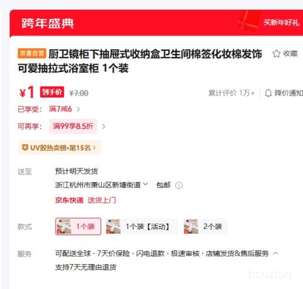This screenshot has height=289, width=303.
Task: Open UV胶热卖榜 第15名 ranking link
Action: click(59, 148)
